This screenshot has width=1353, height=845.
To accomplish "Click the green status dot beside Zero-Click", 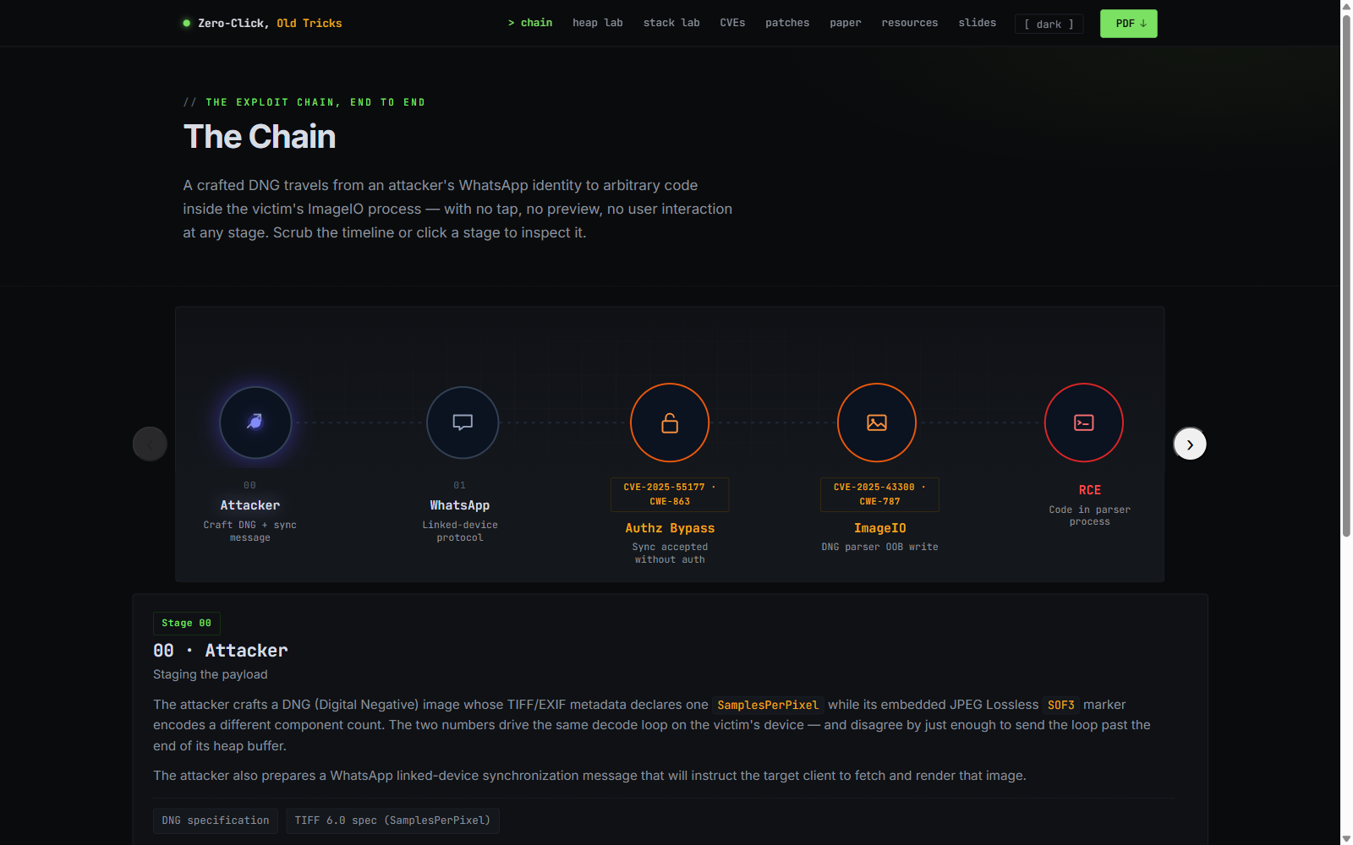I will click(x=187, y=23).
